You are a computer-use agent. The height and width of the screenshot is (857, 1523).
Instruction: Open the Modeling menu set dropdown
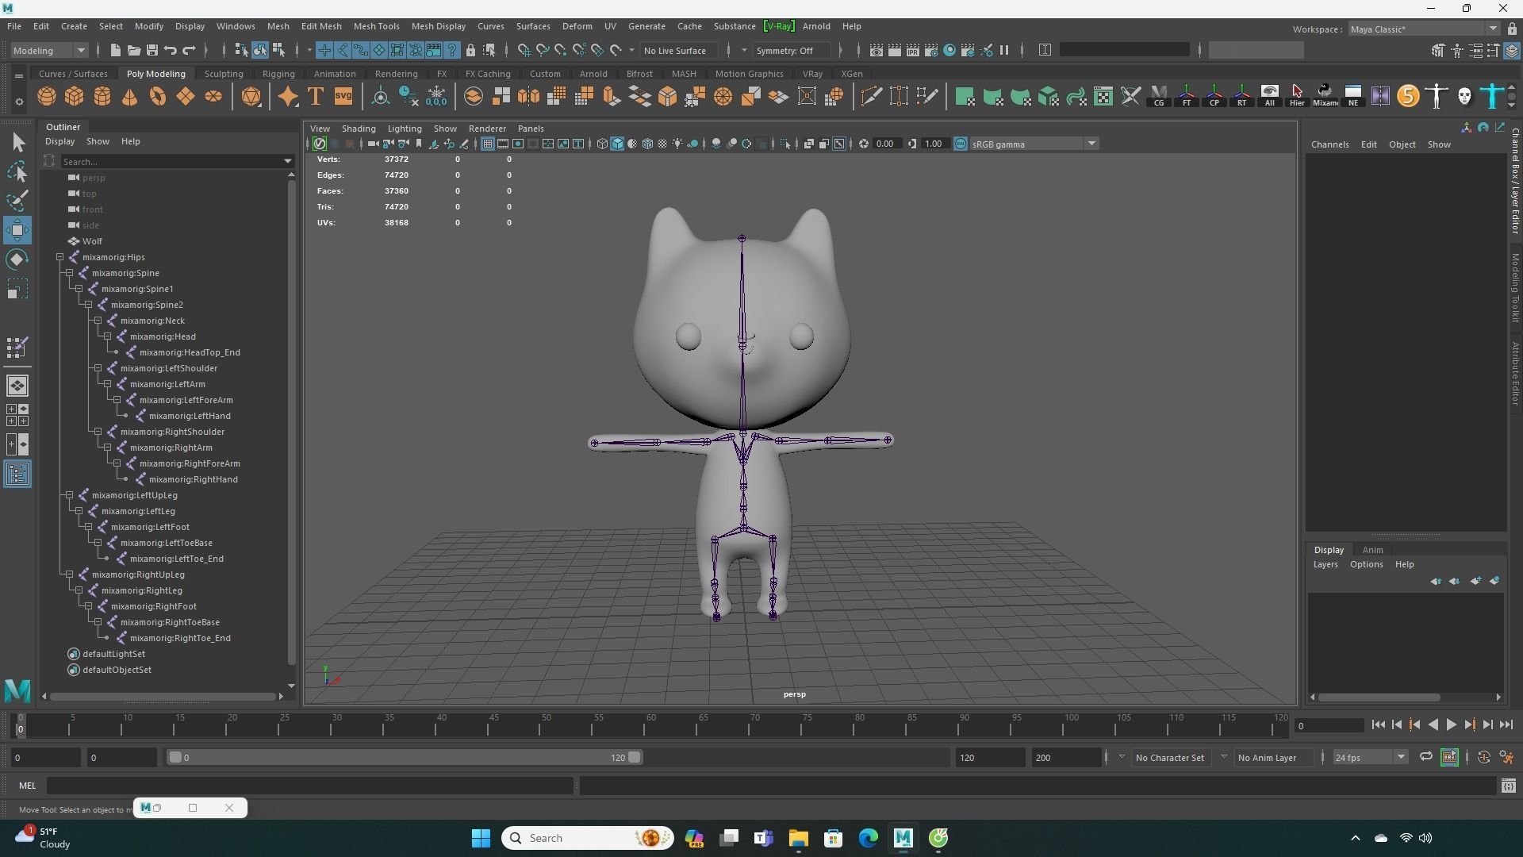pyautogui.click(x=49, y=50)
